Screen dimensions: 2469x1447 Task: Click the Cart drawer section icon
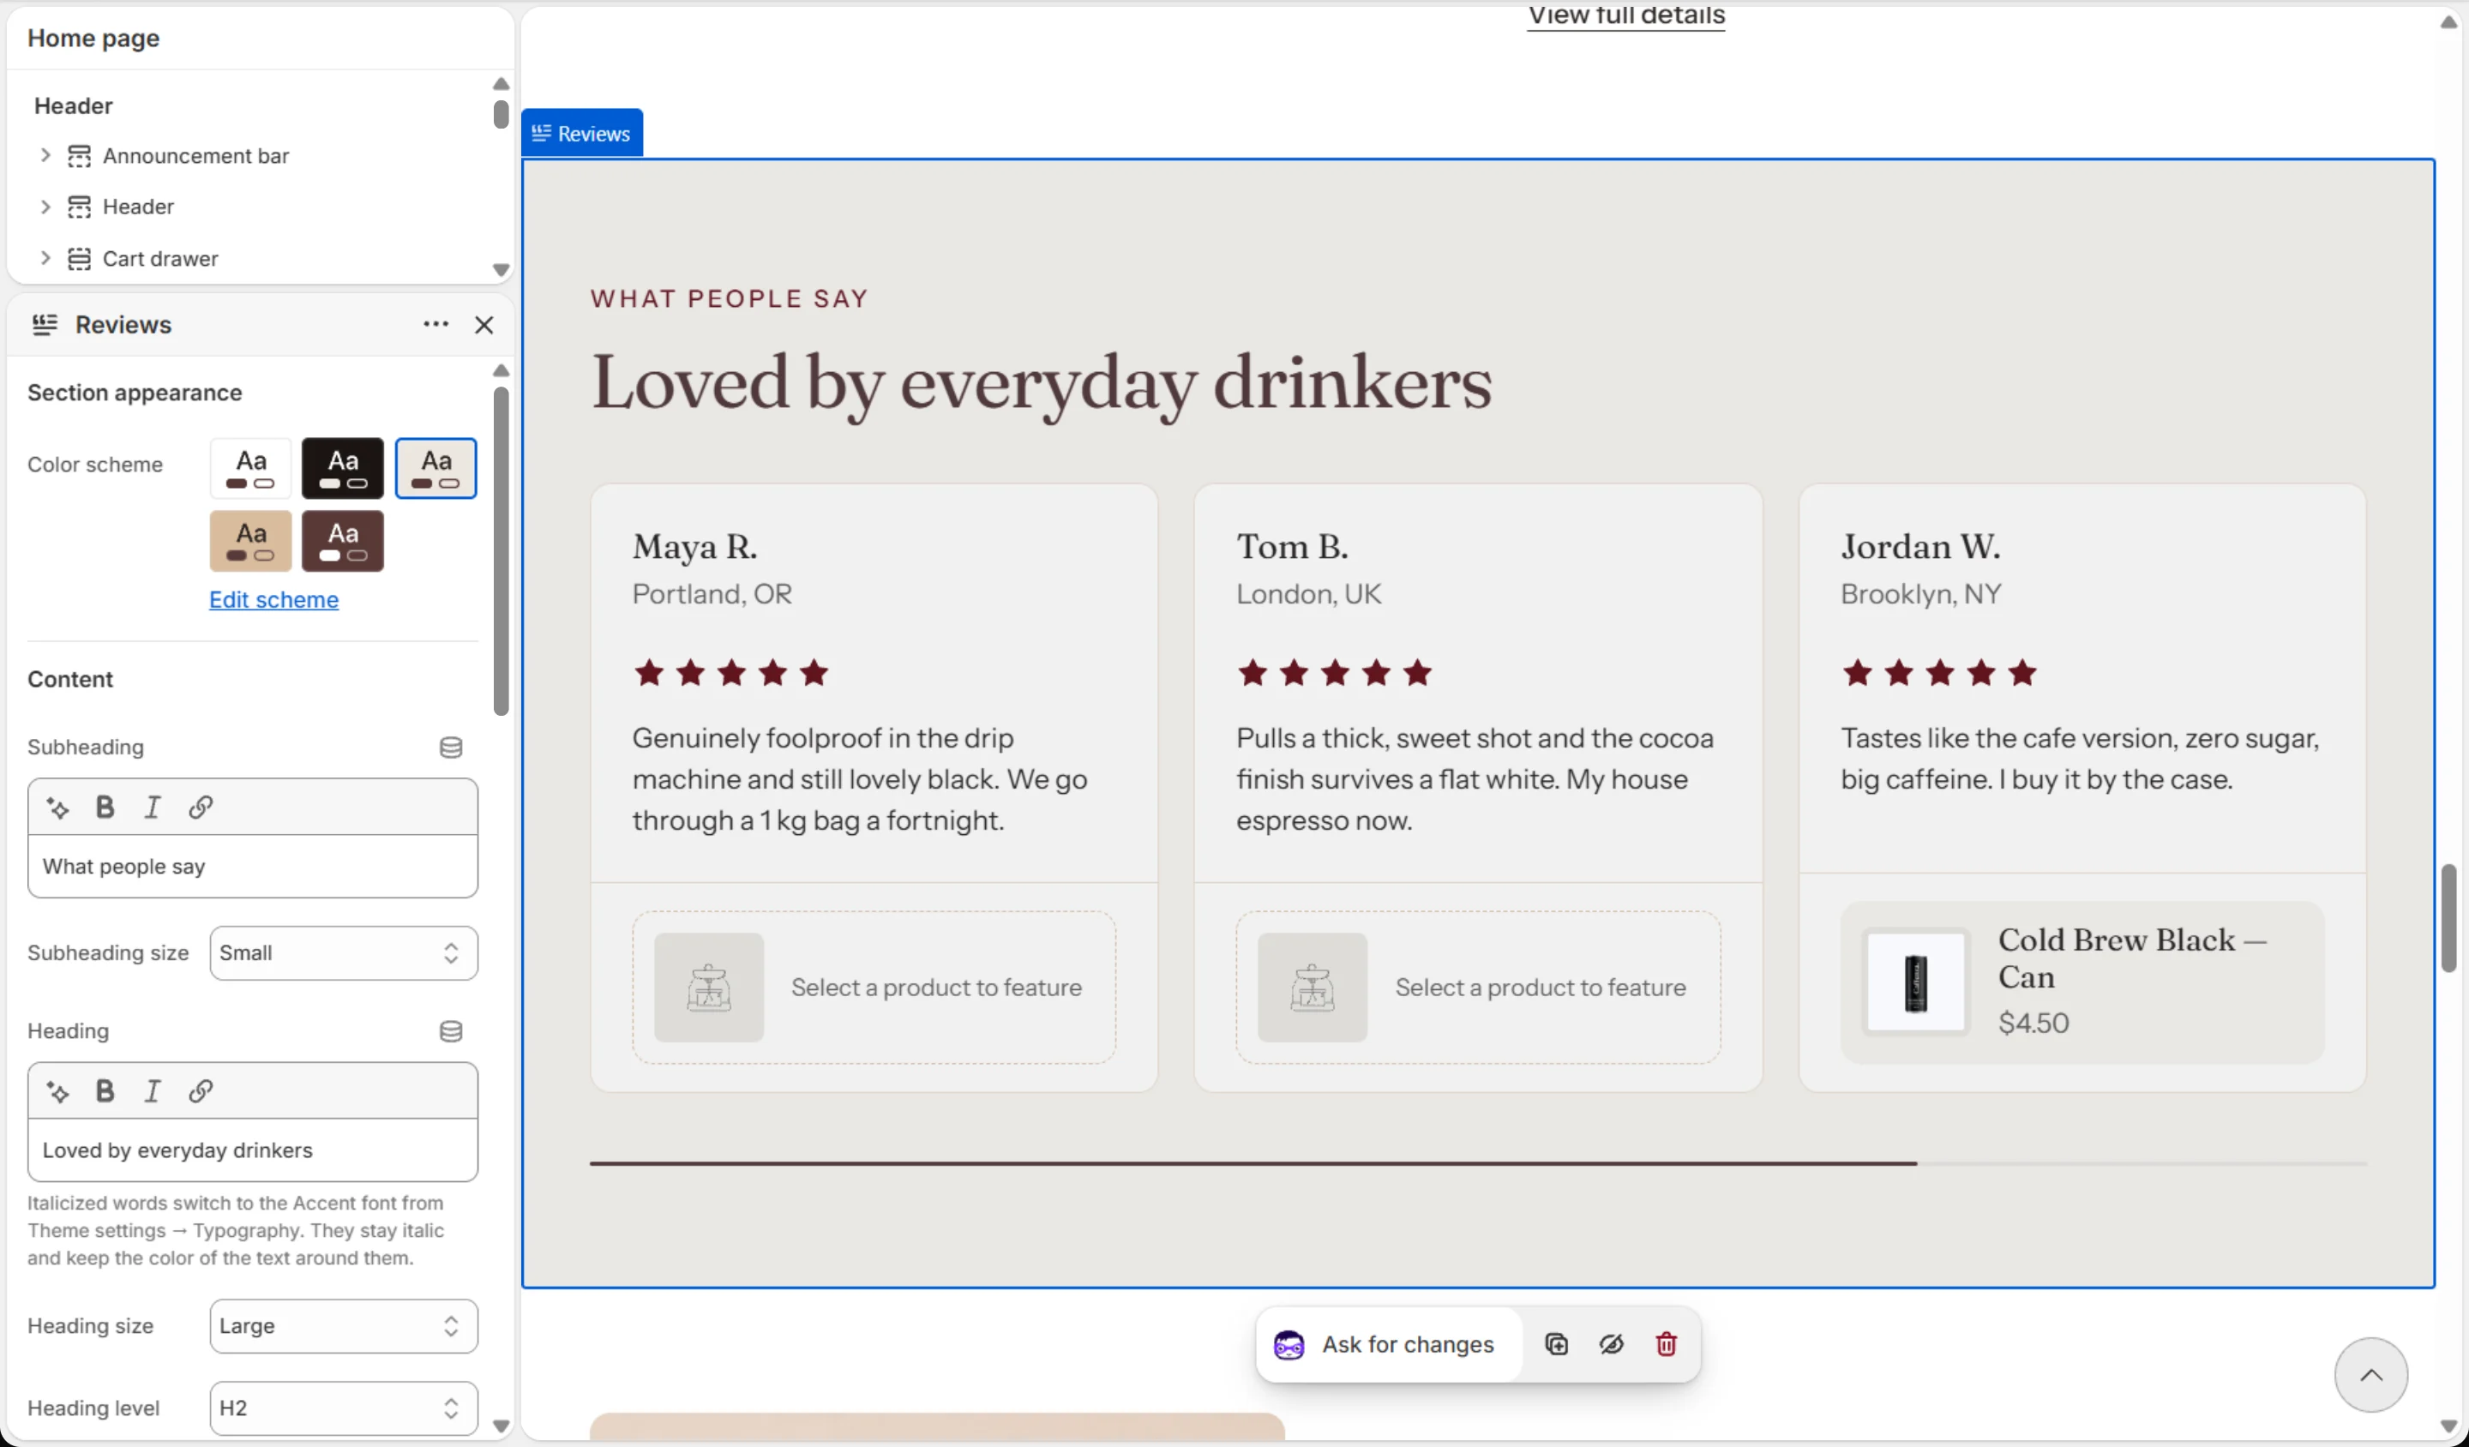tap(80, 259)
